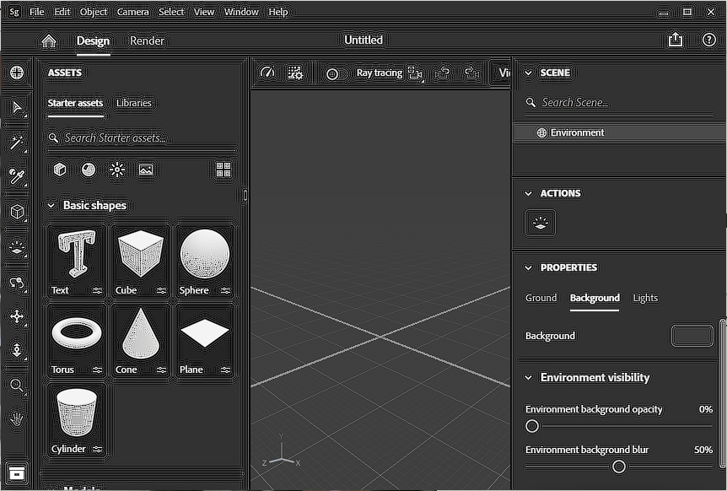Filter assets by materials sphere icon
The height and width of the screenshot is (491, 727).
coord(89,170)
